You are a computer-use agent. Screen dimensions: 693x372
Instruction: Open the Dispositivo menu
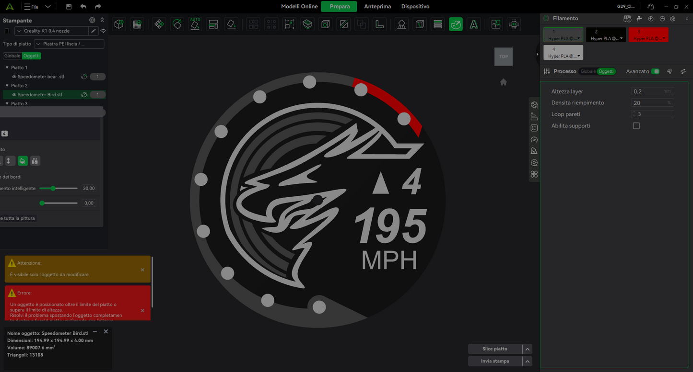click(415, 6)
